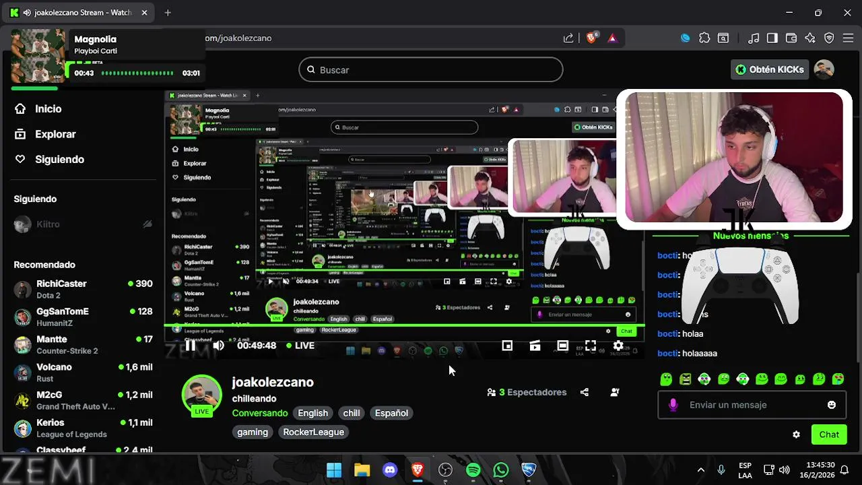Open Rocket League from the taskbar
Image resolution: width=862 pixels, height=485 pixels.
529,470
